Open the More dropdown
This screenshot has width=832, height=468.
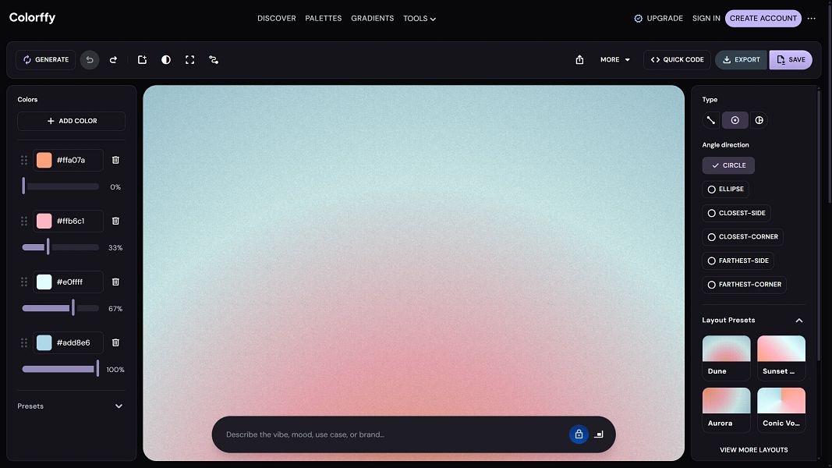coord(615,60)
